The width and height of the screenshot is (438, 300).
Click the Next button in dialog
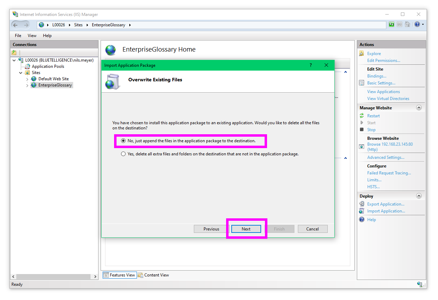point(246,229)
